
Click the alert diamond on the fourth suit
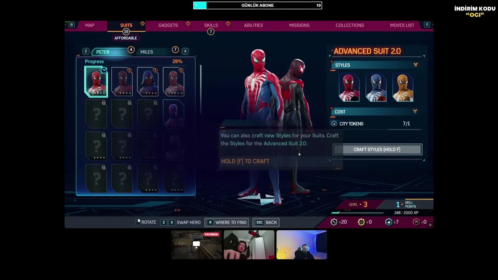coord(181,70)
